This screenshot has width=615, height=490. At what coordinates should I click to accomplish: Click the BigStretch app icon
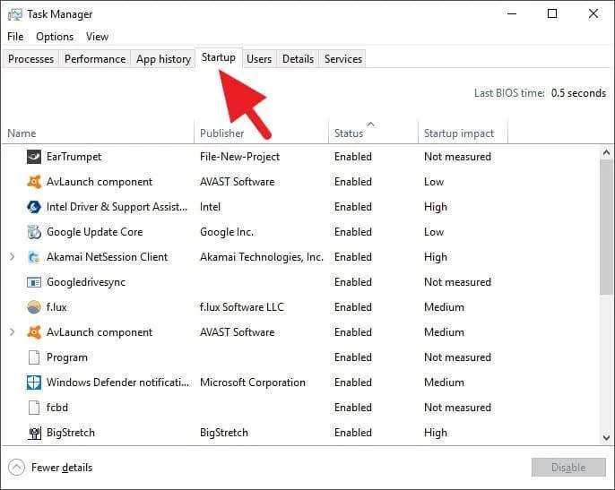(34, 433)
